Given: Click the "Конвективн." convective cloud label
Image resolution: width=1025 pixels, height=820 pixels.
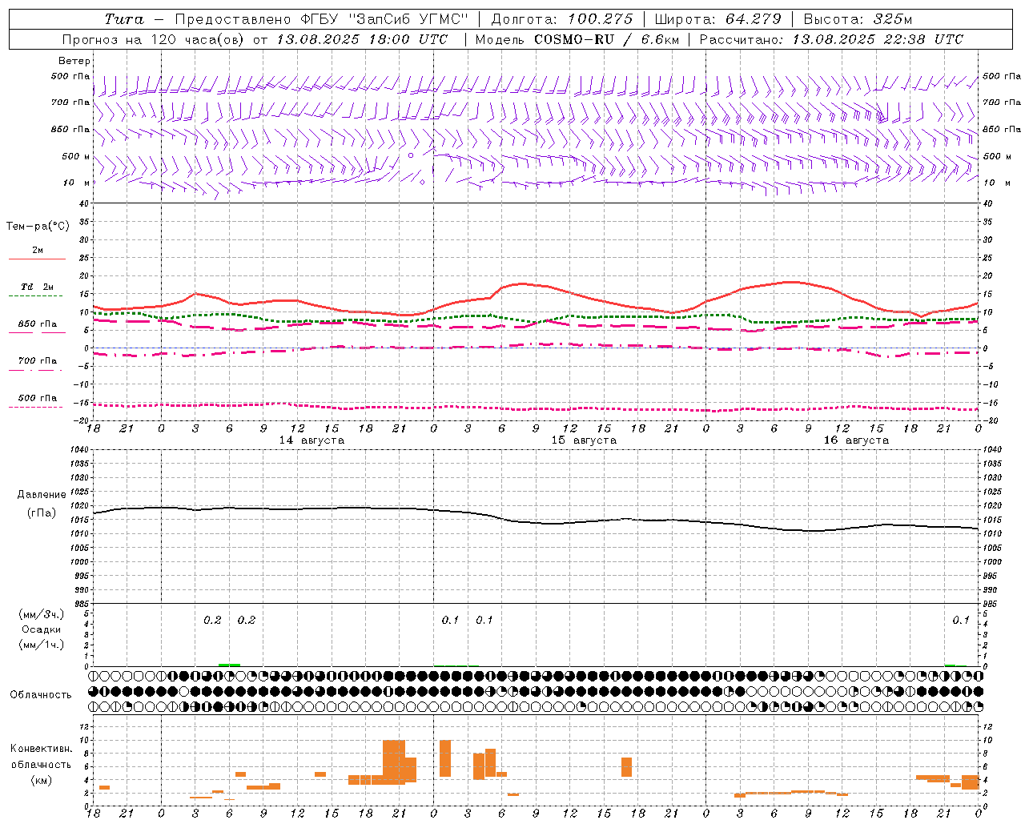Looking at the screenshot, I should tap(42, 749).
